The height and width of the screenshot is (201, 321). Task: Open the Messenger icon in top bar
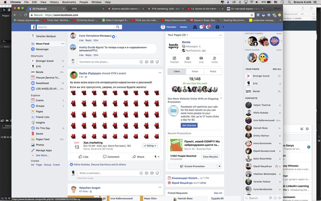201,27
